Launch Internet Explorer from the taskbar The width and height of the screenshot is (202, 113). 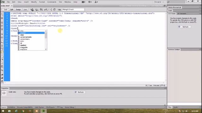pyautogui.click(x=16, y=111)
